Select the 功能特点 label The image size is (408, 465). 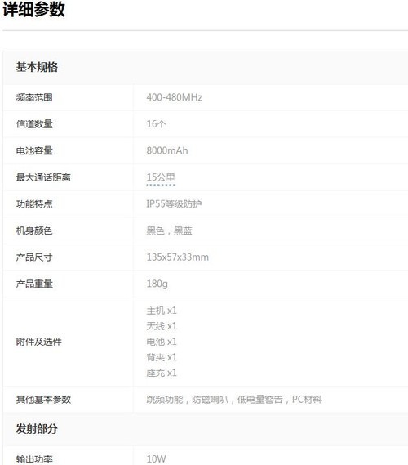click(x=34, y=203)
